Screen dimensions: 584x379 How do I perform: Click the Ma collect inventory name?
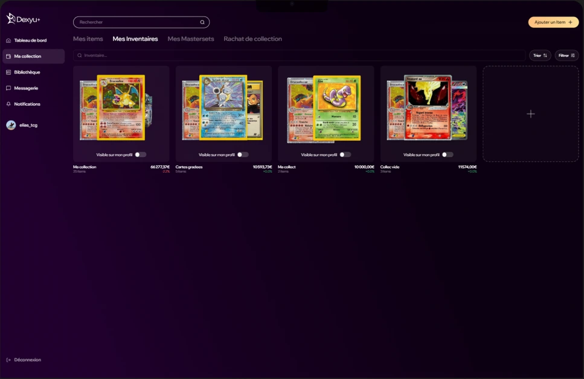[287, 167]
